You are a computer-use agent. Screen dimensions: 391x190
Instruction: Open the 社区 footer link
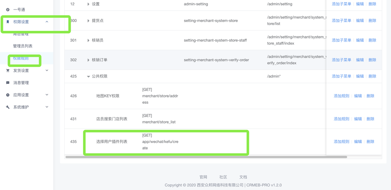click(223, 177)
